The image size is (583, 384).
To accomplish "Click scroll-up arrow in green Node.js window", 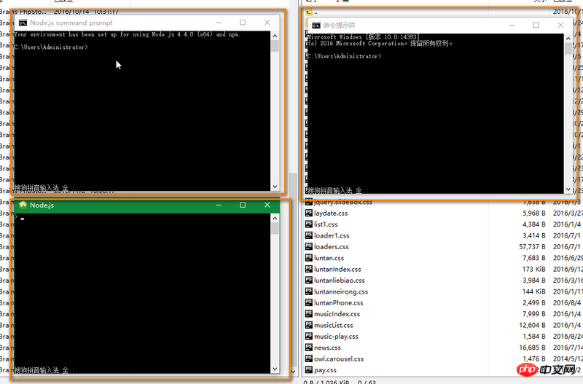I will coord(275,218).
